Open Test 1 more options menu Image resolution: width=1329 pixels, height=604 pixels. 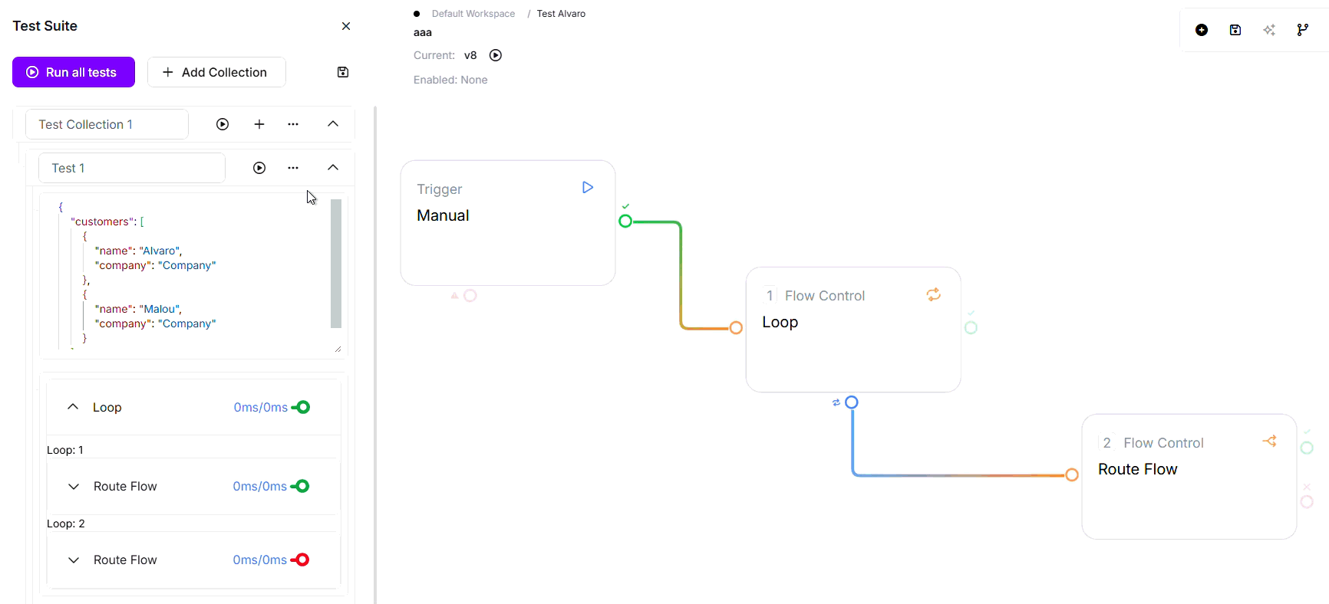[293, 168]
